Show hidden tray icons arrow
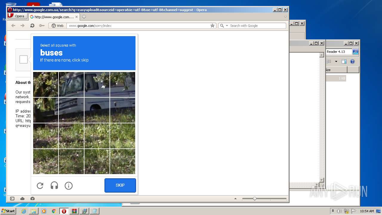Screen dimensions: 382x215 [x=333, y=211]
